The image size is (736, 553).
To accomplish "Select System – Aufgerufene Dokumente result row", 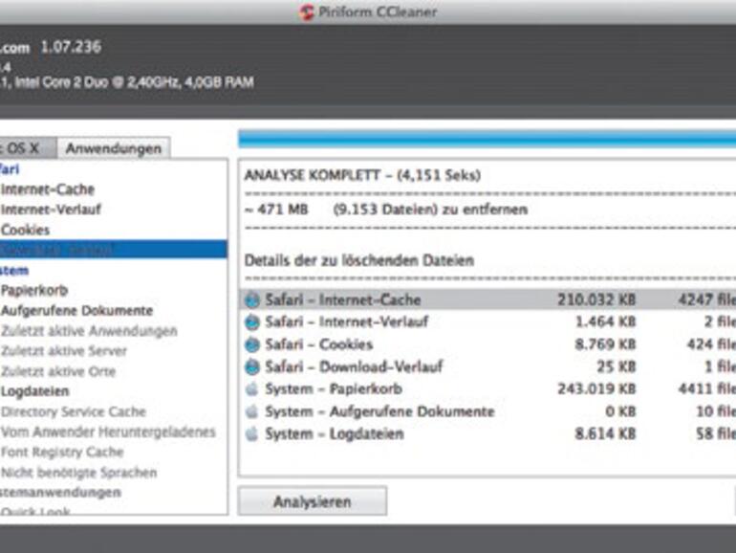I will click(x=487, y=411).
